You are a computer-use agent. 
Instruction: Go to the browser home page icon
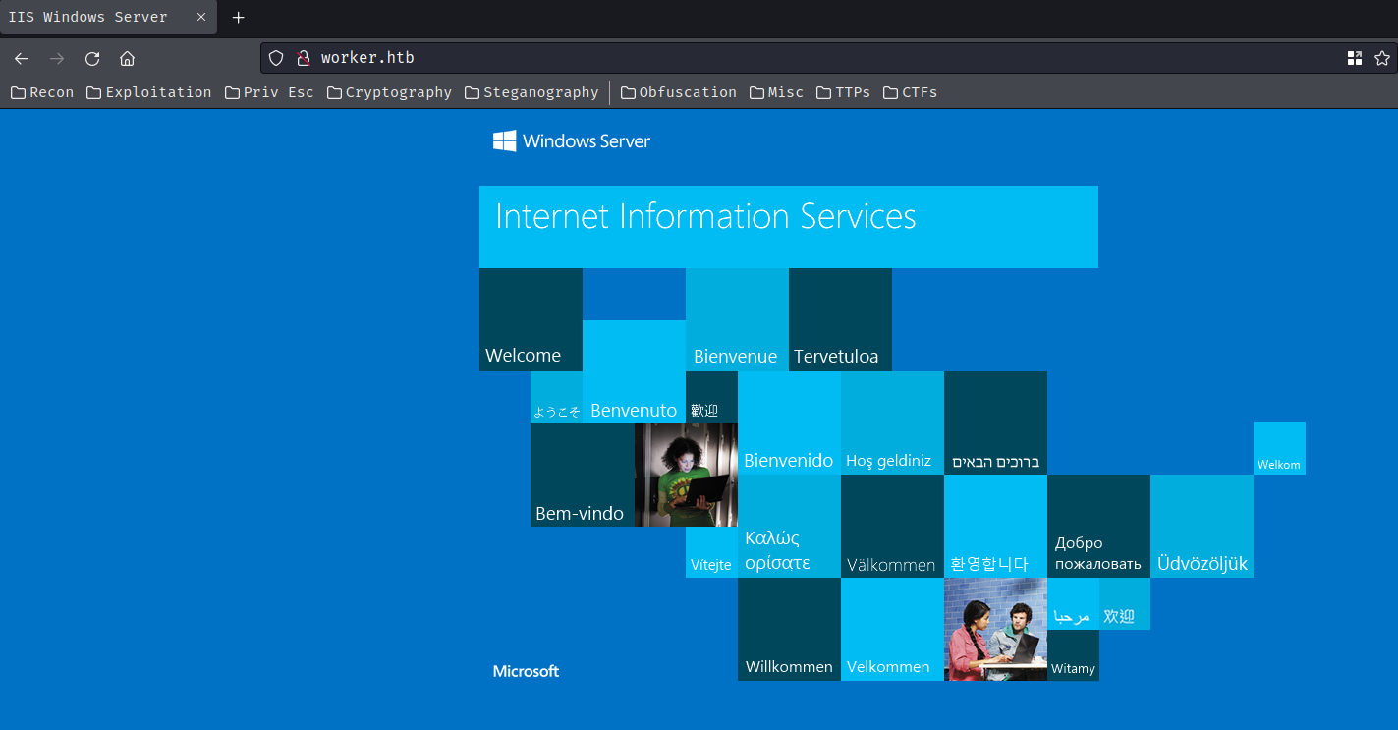[127, 58]
